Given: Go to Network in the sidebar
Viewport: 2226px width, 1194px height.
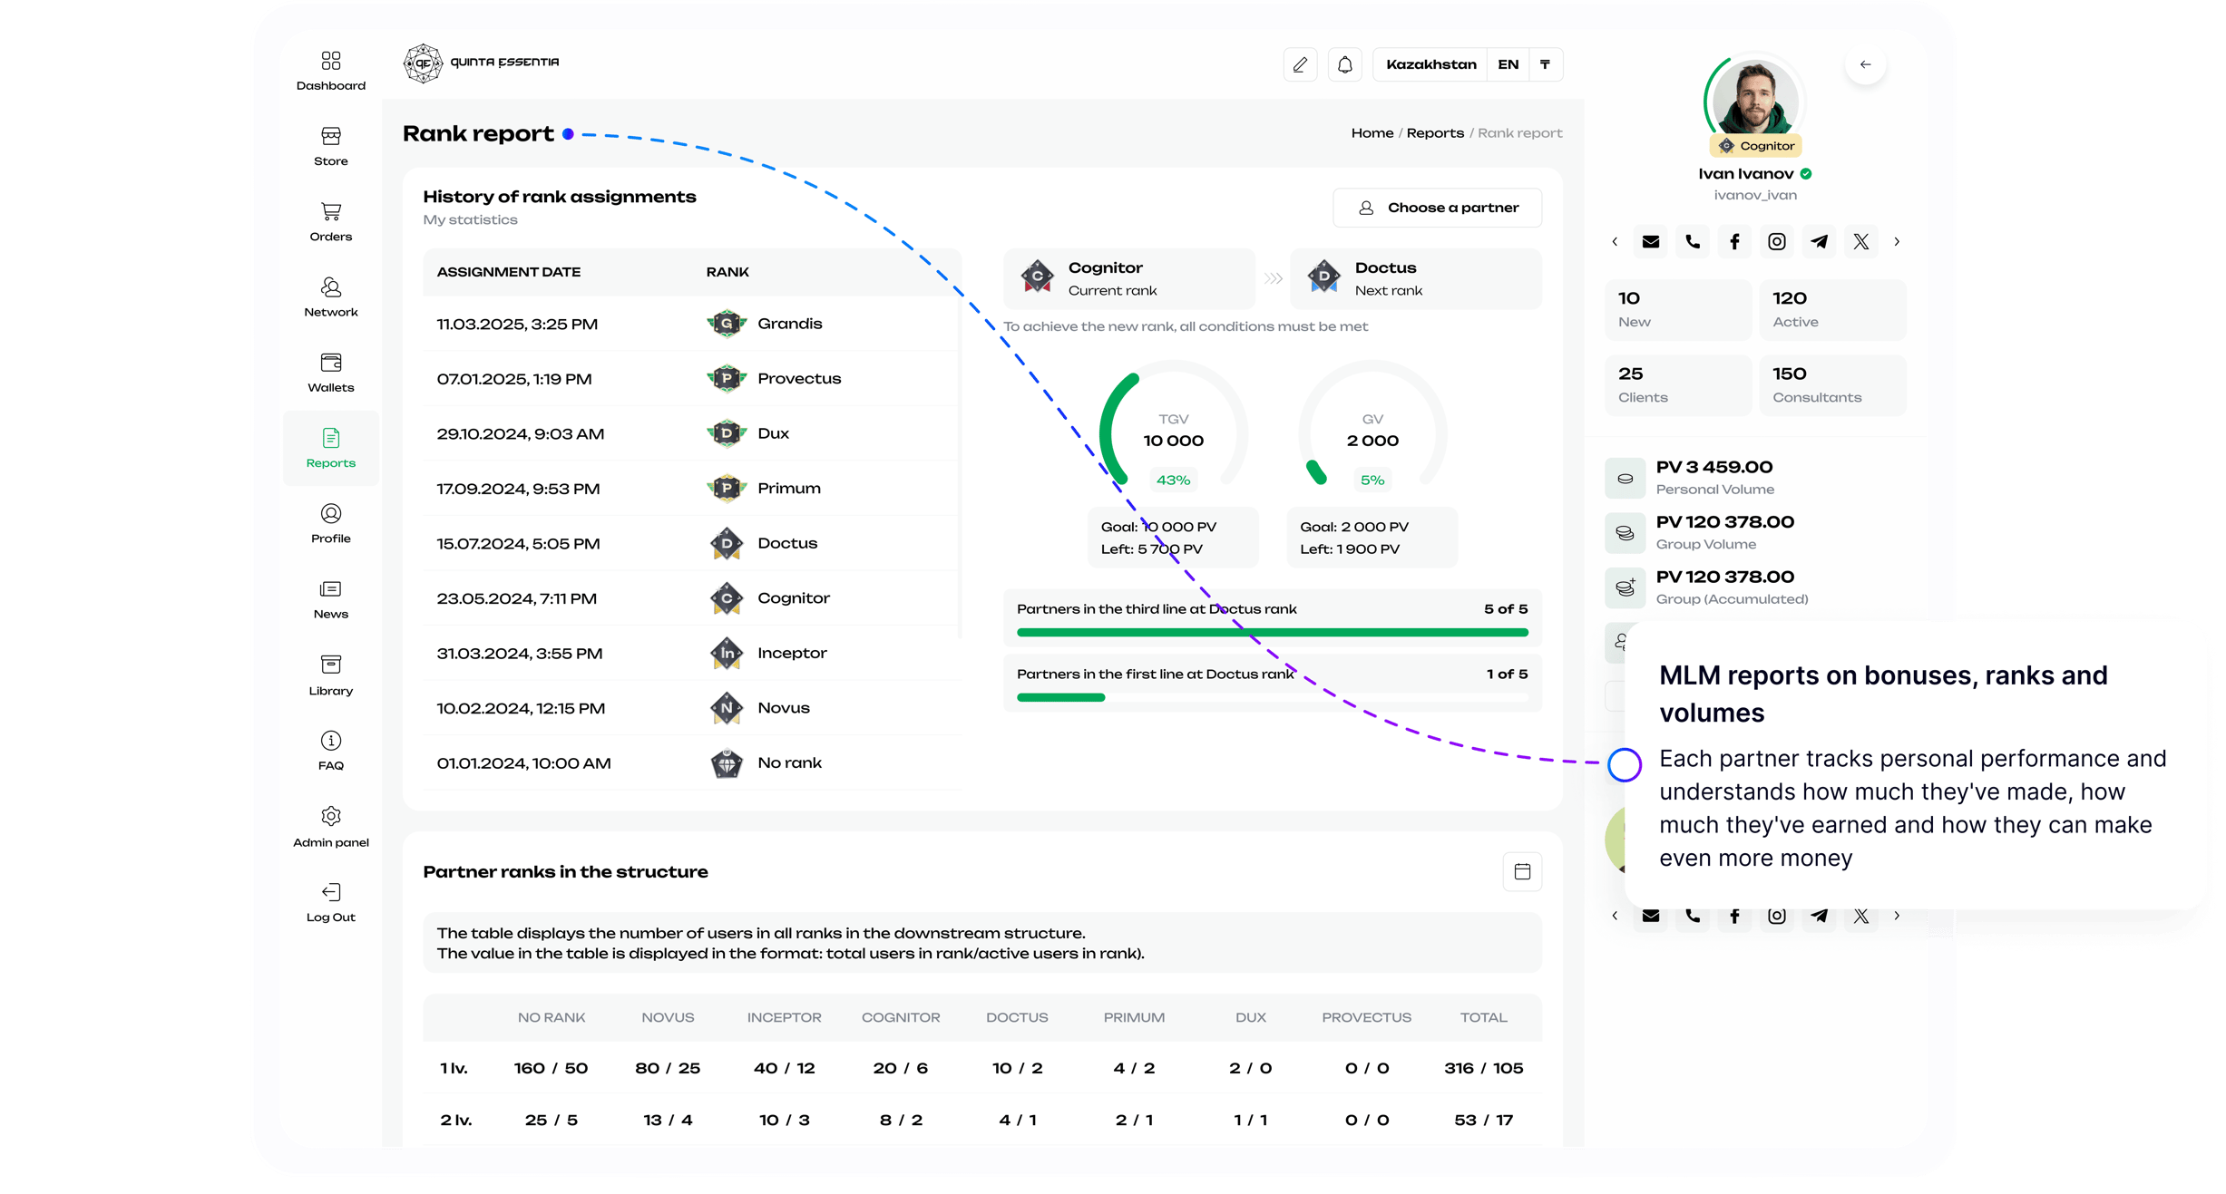Looking at the screenshot, I should coord(331,297).
